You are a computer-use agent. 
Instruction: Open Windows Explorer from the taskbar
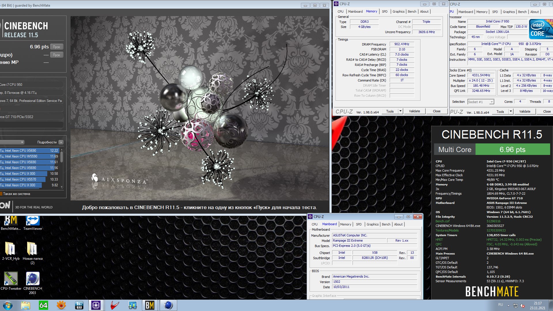pyautogui.click(x=26, y=305)
